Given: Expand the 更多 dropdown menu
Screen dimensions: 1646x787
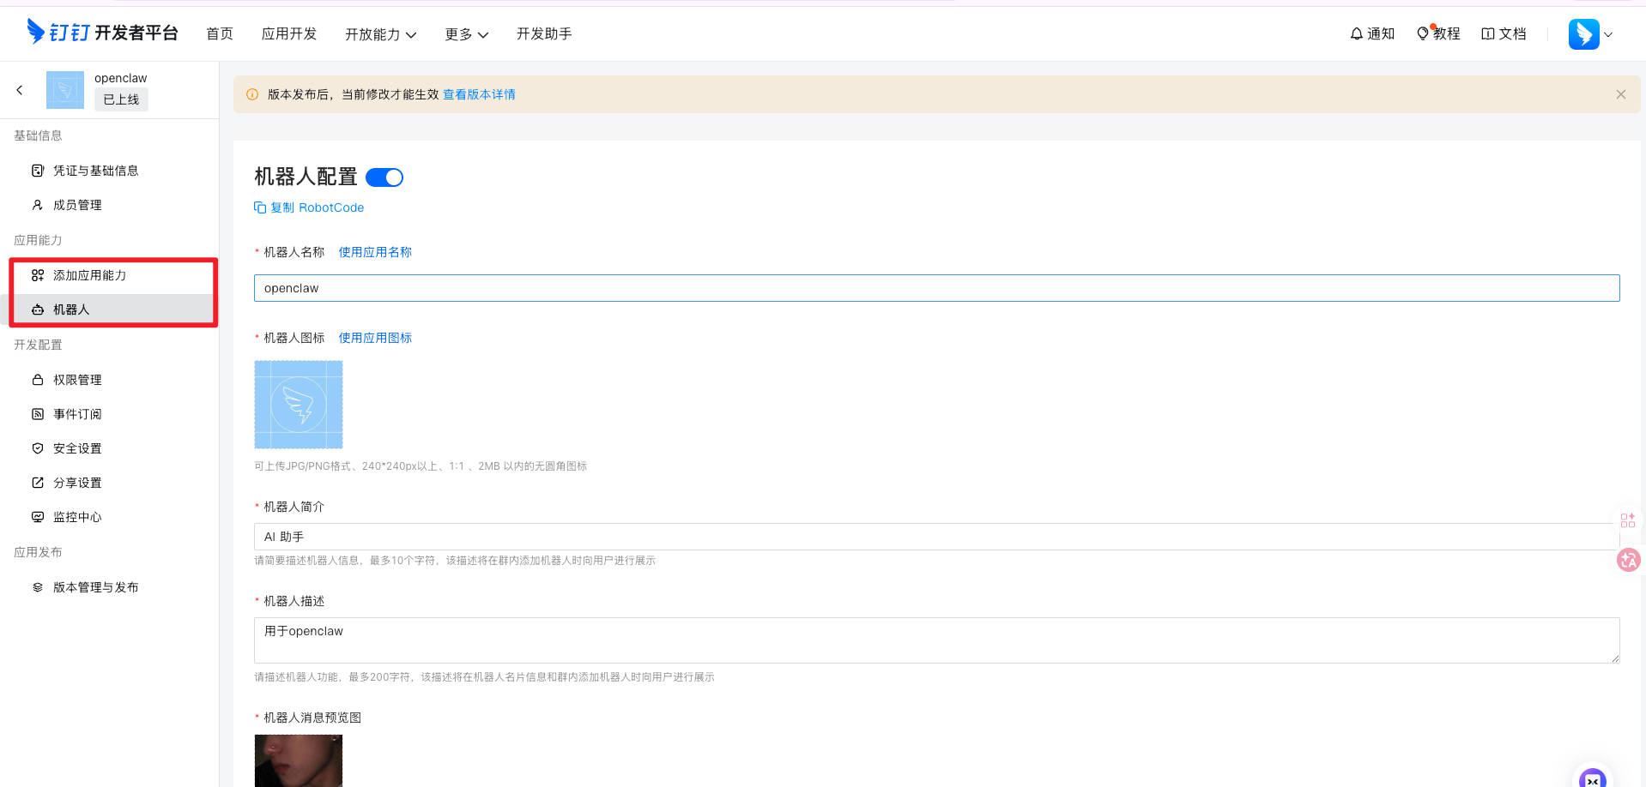Looking at the screenshot, I should click(466, 34).
